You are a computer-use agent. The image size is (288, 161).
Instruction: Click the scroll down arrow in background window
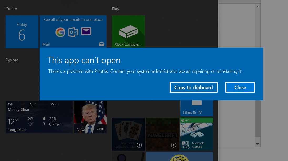(x=258, y=144)
